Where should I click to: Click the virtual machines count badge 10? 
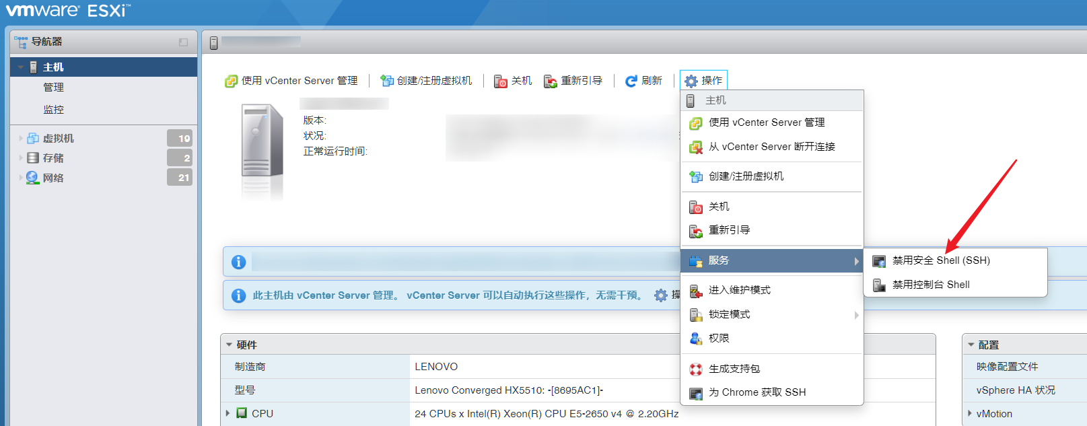point(180,139)
